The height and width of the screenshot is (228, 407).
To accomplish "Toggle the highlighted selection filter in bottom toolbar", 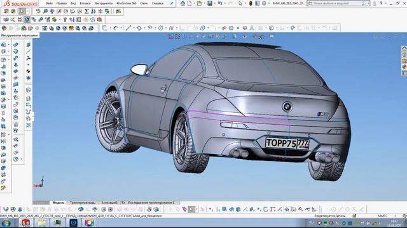I will [x=191, y=209].
